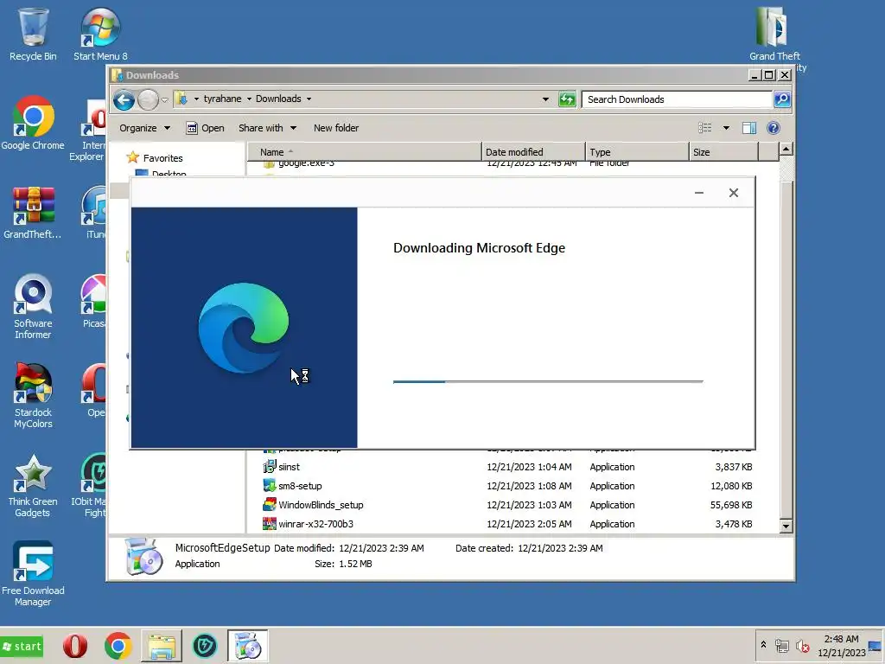Click the Chrome icon in taskbar

click(x=118, y=646)
